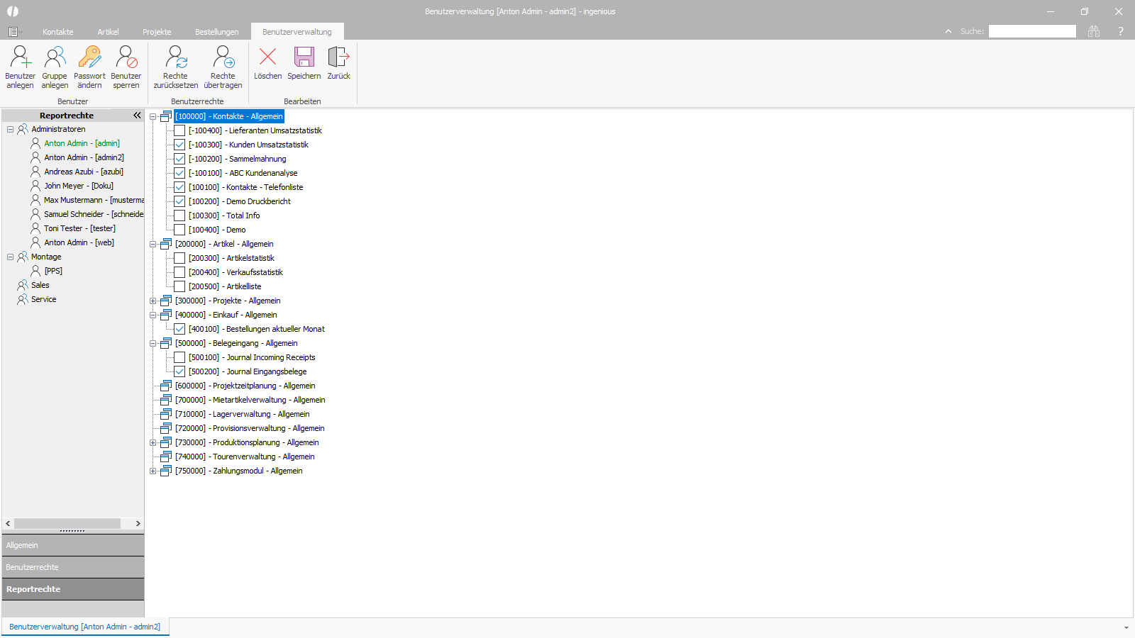
Task: Check the Artikelstatistik checkbox
Action: tap(179, 258)
